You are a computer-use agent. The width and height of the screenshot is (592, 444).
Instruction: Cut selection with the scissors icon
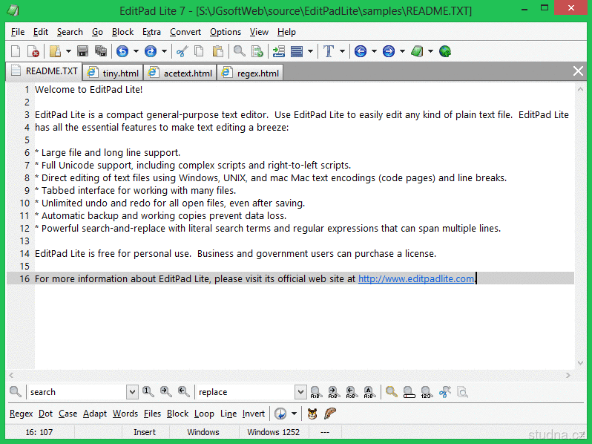coord(182,51)
